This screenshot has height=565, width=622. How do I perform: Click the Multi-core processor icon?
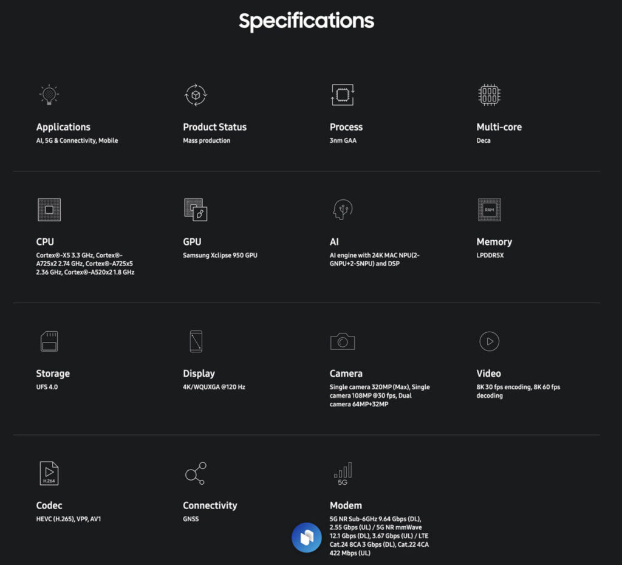(490, 95)
